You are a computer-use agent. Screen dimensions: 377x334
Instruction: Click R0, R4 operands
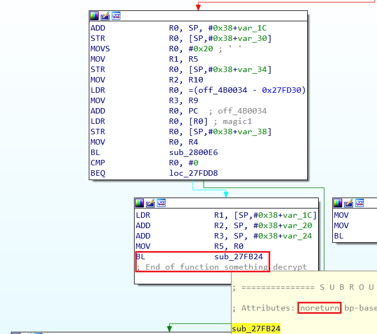184,142
